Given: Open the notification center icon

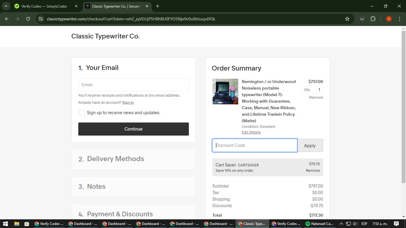Looking at the screenshot, I should click(396, 224).
